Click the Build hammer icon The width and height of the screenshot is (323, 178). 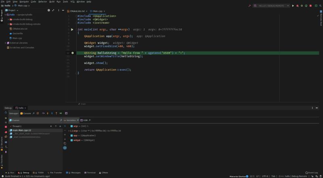pos(250,6)
